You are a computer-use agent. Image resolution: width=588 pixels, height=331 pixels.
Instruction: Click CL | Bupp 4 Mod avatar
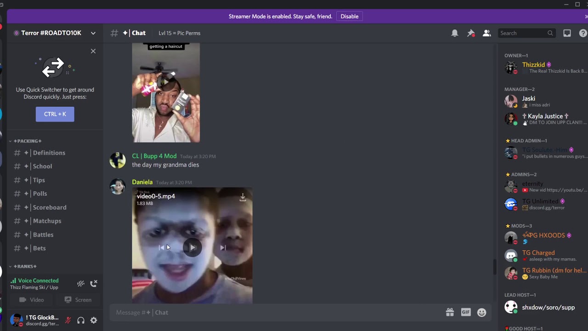click(118, 160)
